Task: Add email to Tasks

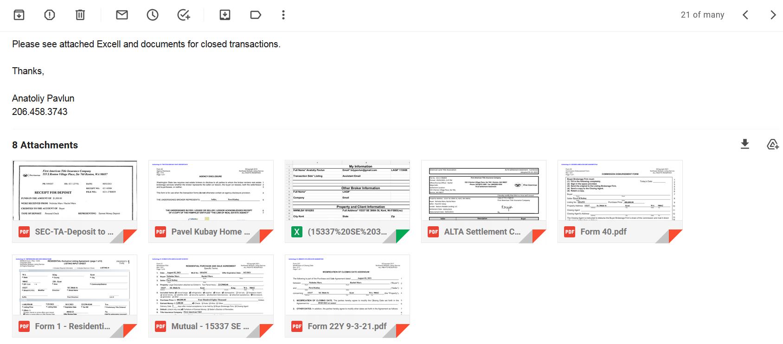Action: pyautogui.click(x=184, y=15)
